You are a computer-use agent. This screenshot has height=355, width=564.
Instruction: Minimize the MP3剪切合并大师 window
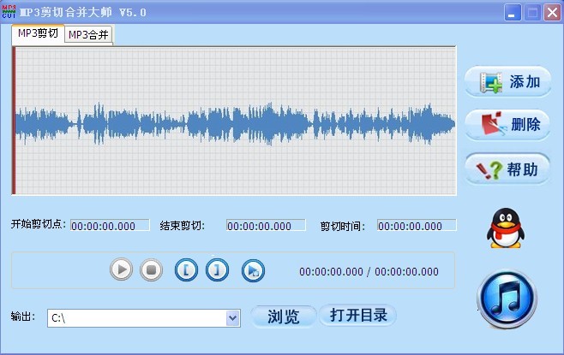pyautogui.click(x=513, y=13)
